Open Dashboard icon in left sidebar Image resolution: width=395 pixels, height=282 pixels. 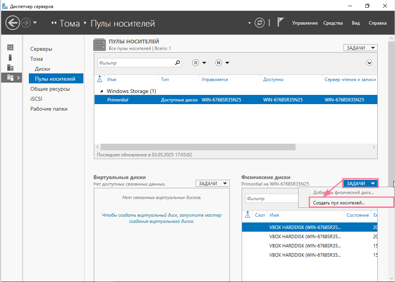pyautogui.click(x=10, y=48)
